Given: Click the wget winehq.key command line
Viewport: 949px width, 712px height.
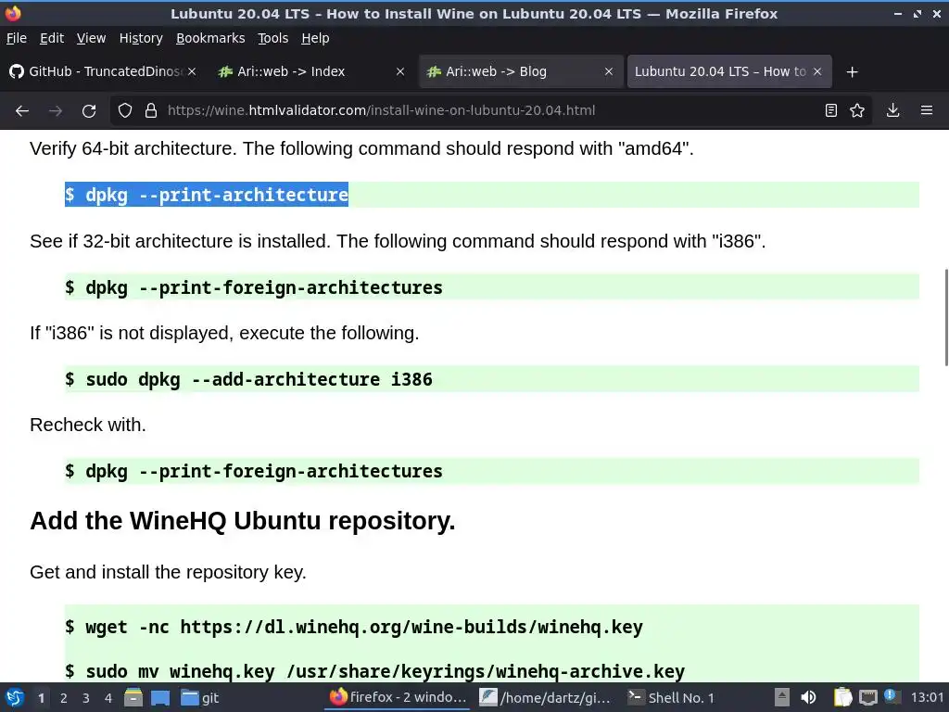Looking at the screenshot, I should coord(354,628).
